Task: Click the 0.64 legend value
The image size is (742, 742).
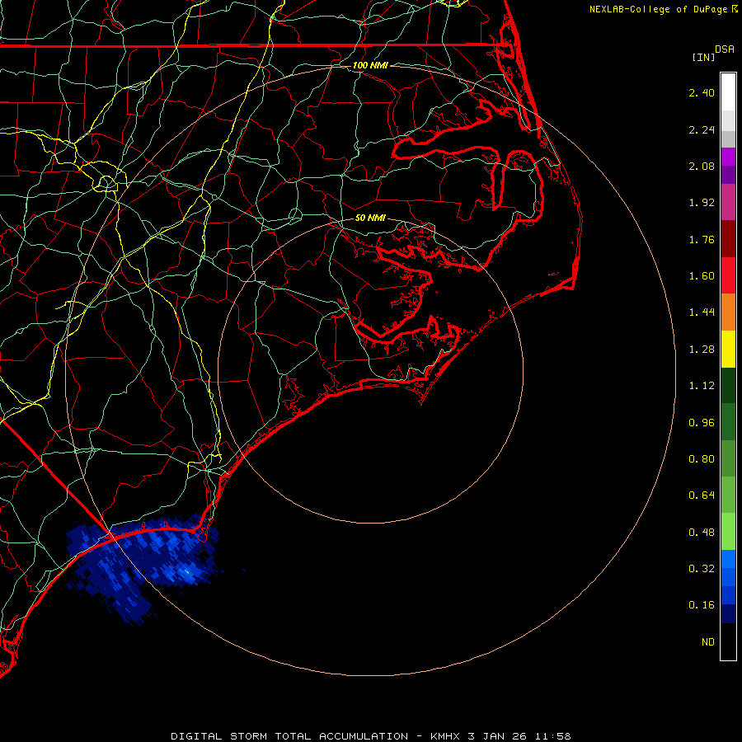Action: [702, 495]
